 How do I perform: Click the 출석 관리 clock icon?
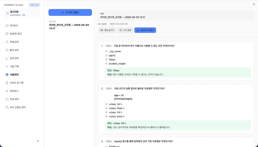tap(7, 50)
